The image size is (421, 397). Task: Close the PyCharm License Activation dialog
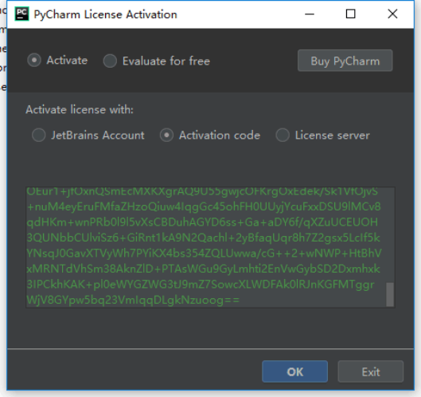(392, 14)
